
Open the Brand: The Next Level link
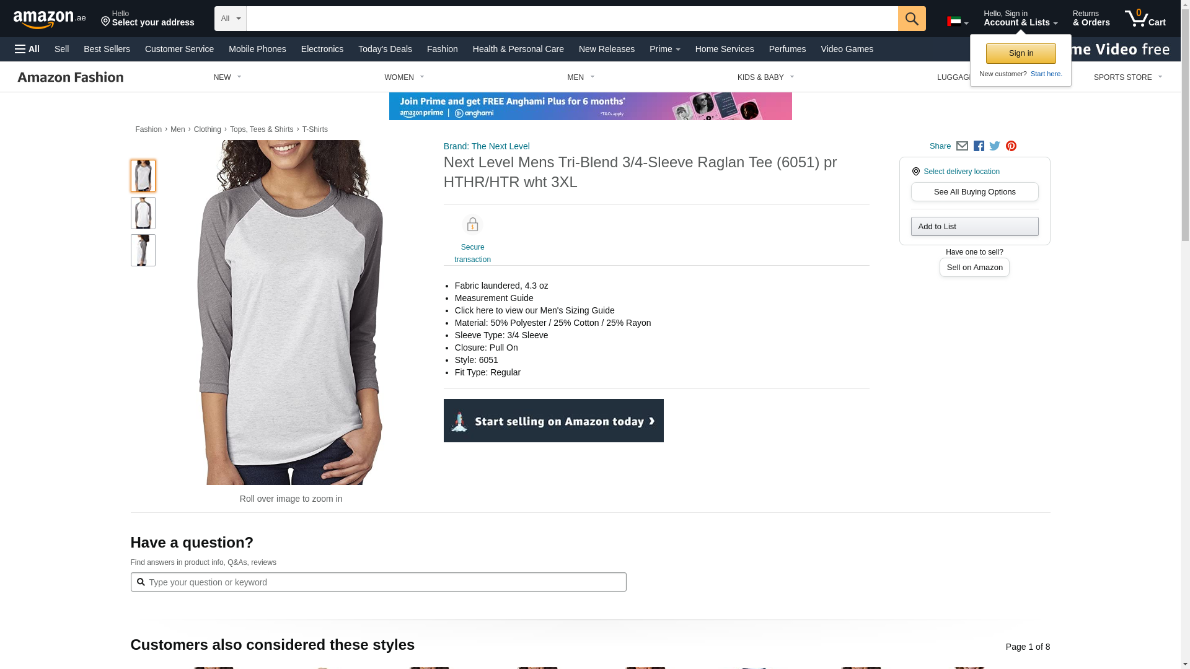487,146
